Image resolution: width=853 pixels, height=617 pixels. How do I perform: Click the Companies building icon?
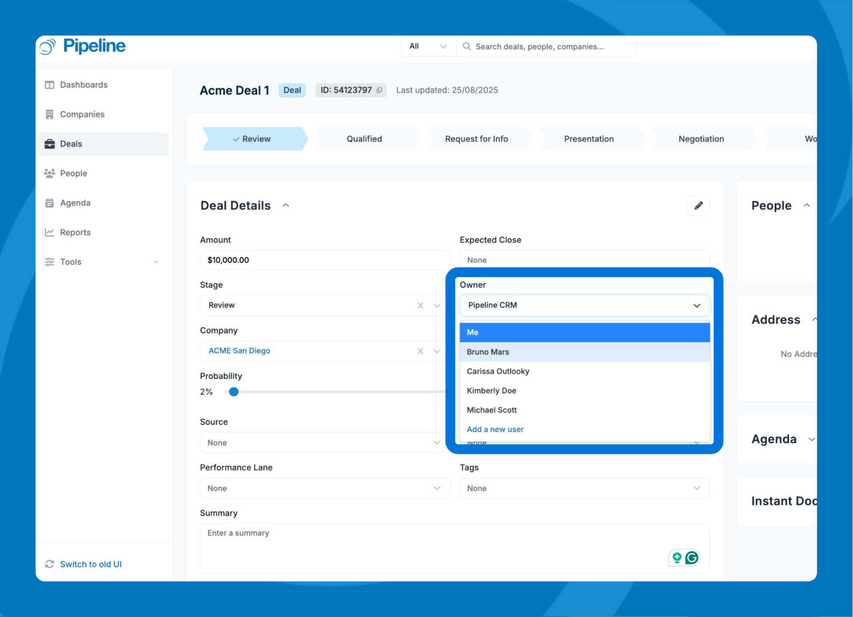click(50, 114)
